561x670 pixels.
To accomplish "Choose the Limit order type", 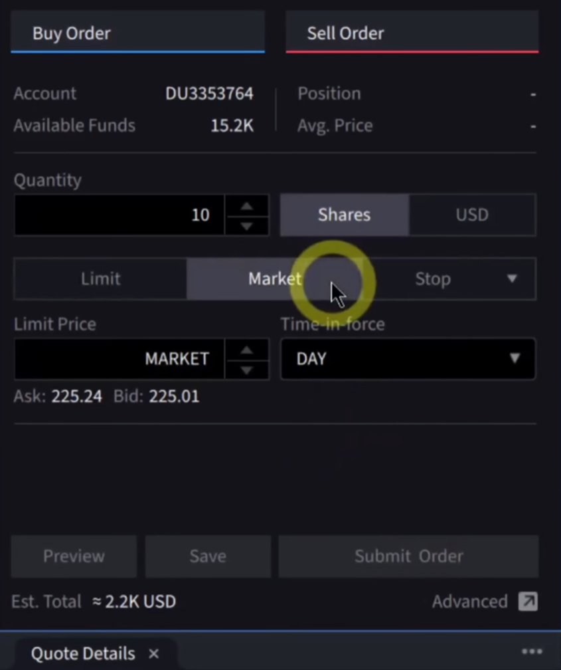I will pyautogui.click(x=100, y=279).
